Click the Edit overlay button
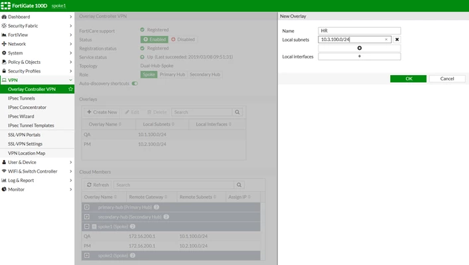The height and width of the screenshot is (265, 469). (132, 112)
